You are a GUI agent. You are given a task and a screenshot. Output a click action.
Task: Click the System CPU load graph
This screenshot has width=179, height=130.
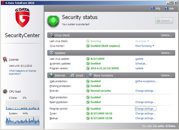click(x=23, y=121)
